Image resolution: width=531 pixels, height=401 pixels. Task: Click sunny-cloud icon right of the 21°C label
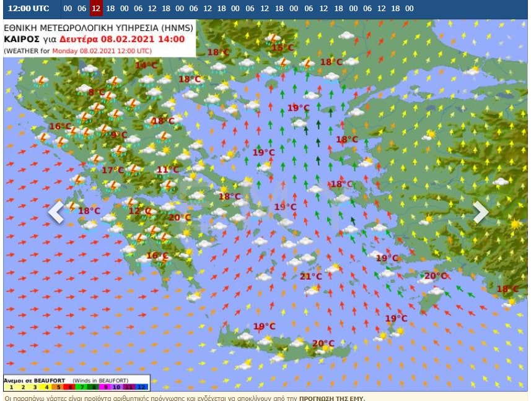333,269
